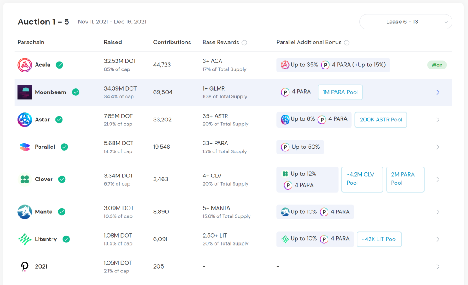Click Moonbeam's green verified checkmark
Screen dimensions: 468x285
pyautogui.click(x=76, y=92)
